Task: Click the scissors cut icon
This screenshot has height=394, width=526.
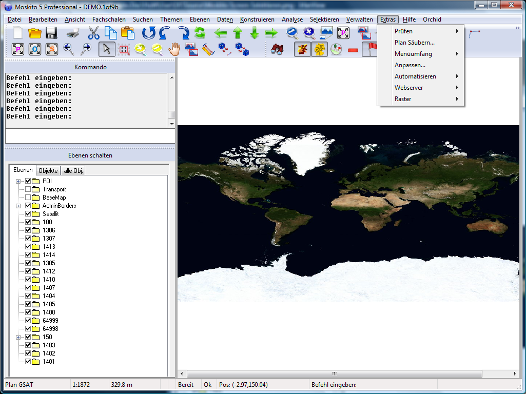Action: tap(93, 33)
